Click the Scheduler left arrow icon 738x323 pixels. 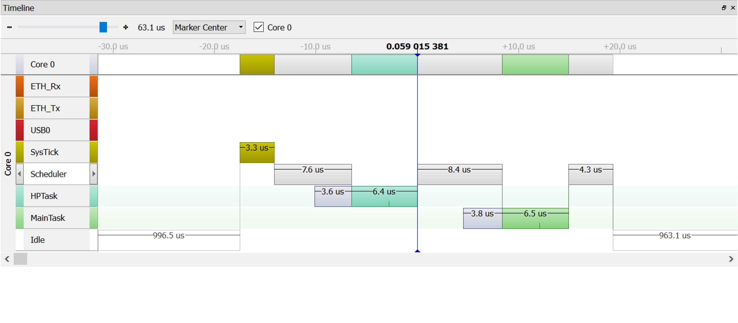point(19,174)
